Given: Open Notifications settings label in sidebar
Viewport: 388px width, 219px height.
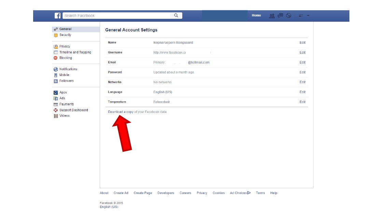Looking at the screenshot, I should [68, 69].
